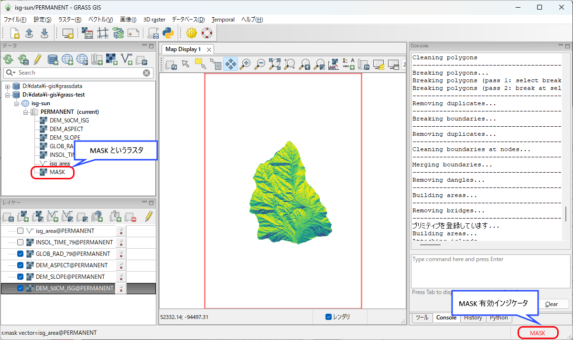Toggle the レンダリ render checkbox
The image size is (573, 340).
tap(328, 317)
